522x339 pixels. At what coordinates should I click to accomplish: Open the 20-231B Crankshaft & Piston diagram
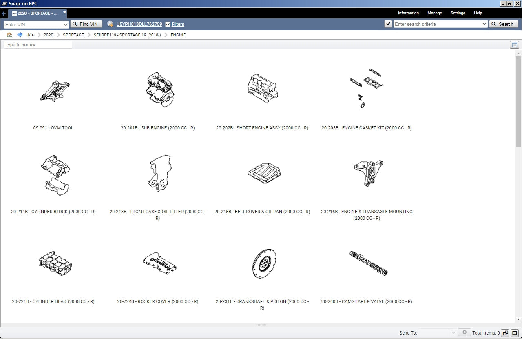tap(264, 263)
